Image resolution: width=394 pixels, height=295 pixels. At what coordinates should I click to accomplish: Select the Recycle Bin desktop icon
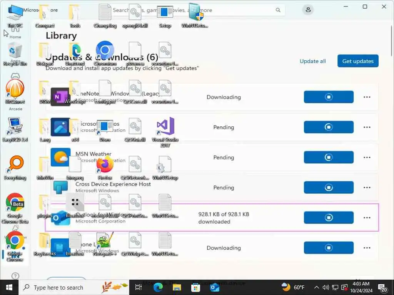tap(15, 54)
